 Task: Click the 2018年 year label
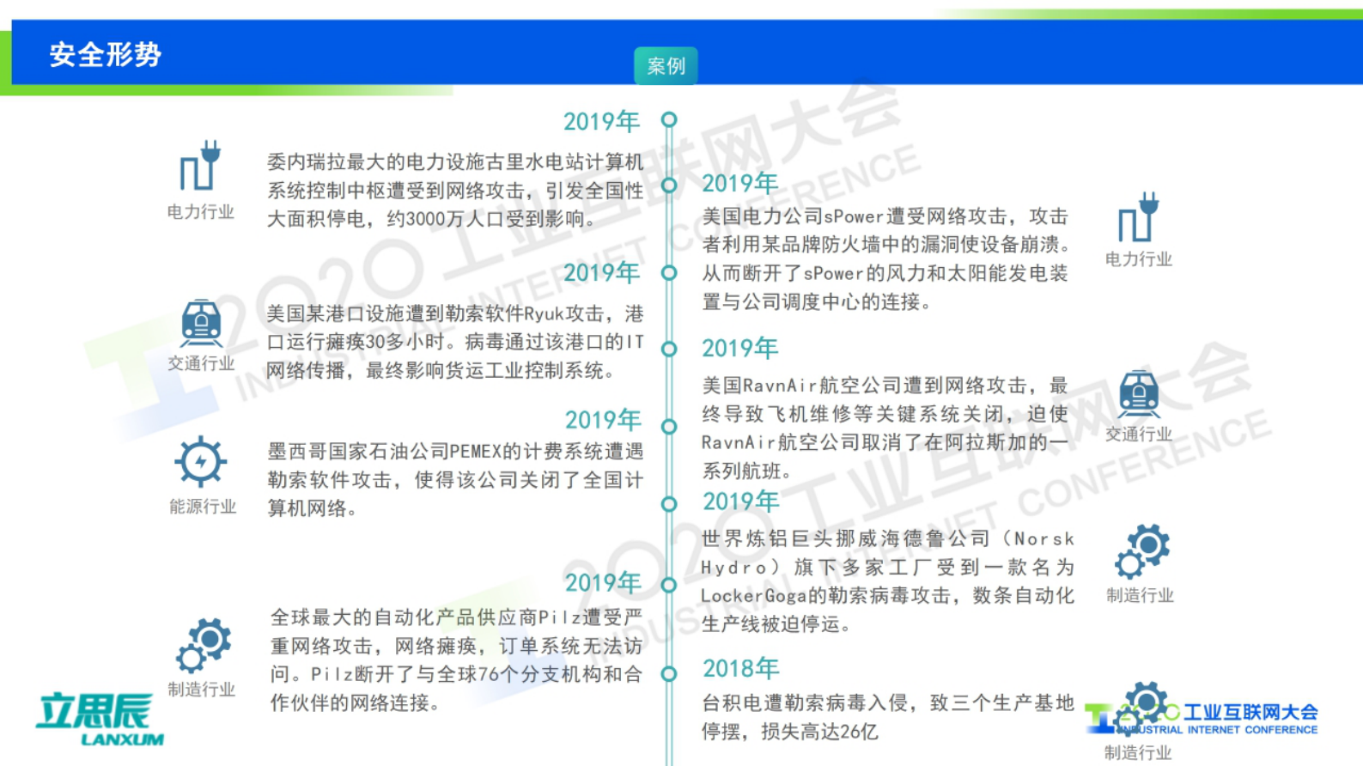[741, 668]
